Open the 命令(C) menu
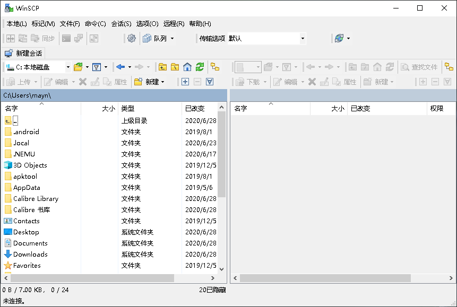 [96, 23]
